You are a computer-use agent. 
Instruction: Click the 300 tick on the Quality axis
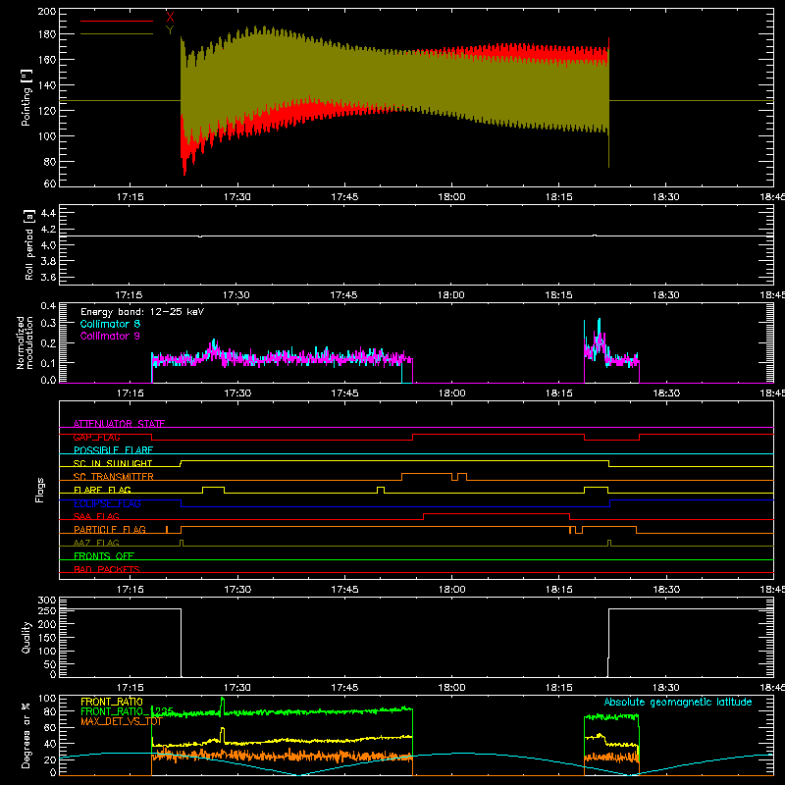click(47, 601)
